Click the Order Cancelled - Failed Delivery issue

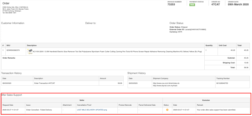coord(39,110)
